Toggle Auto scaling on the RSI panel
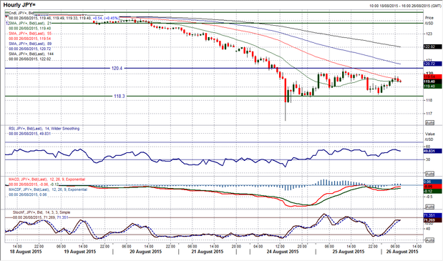Image resolution: width=443 pixels, height=261 pixels. [x=429, y=174]
